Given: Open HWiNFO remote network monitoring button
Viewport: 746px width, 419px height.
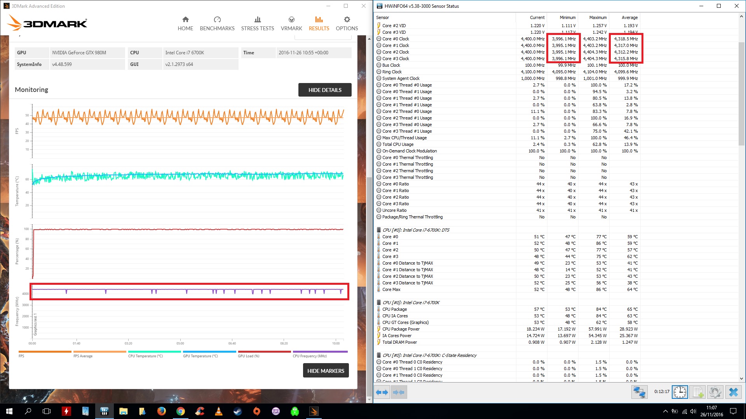Looking at the screenshot, I should [639, 392].
